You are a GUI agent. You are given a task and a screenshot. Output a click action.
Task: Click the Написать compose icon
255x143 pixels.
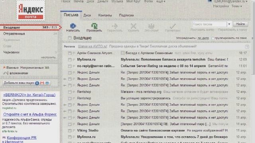(x=73, y=26)
